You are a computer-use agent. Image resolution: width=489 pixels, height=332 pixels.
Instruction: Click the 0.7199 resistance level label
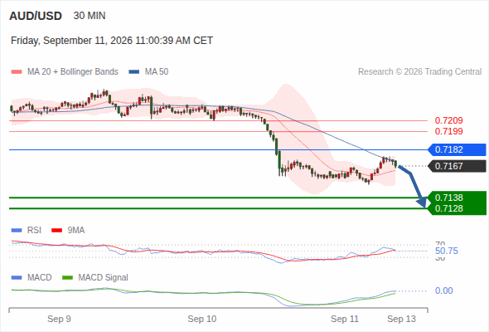point(448,131)
